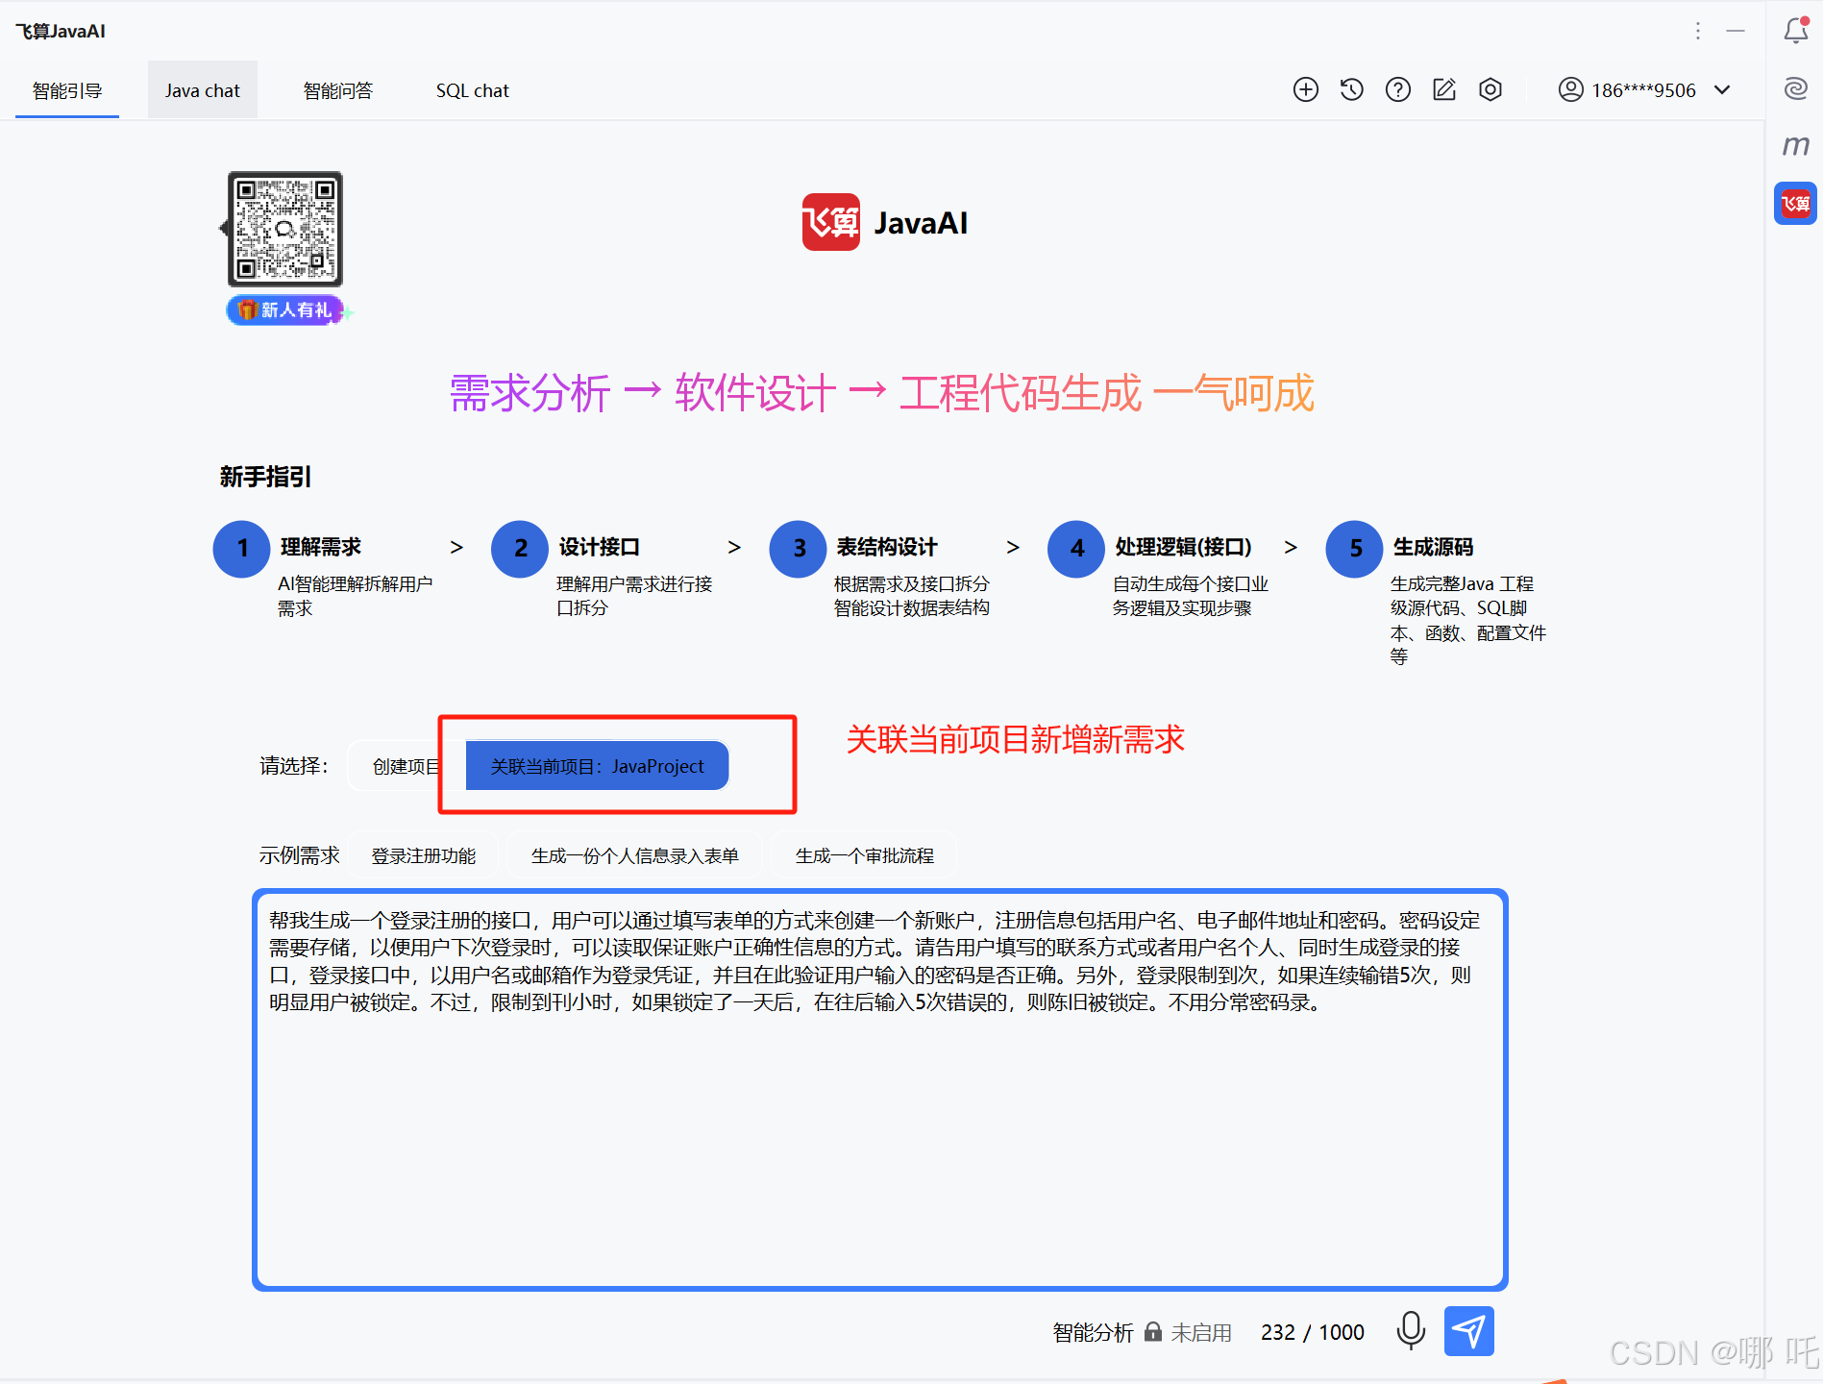Choose the 生成一个审批流程 example
This screenshot has width=1823, height=1384.
(864, 855)
